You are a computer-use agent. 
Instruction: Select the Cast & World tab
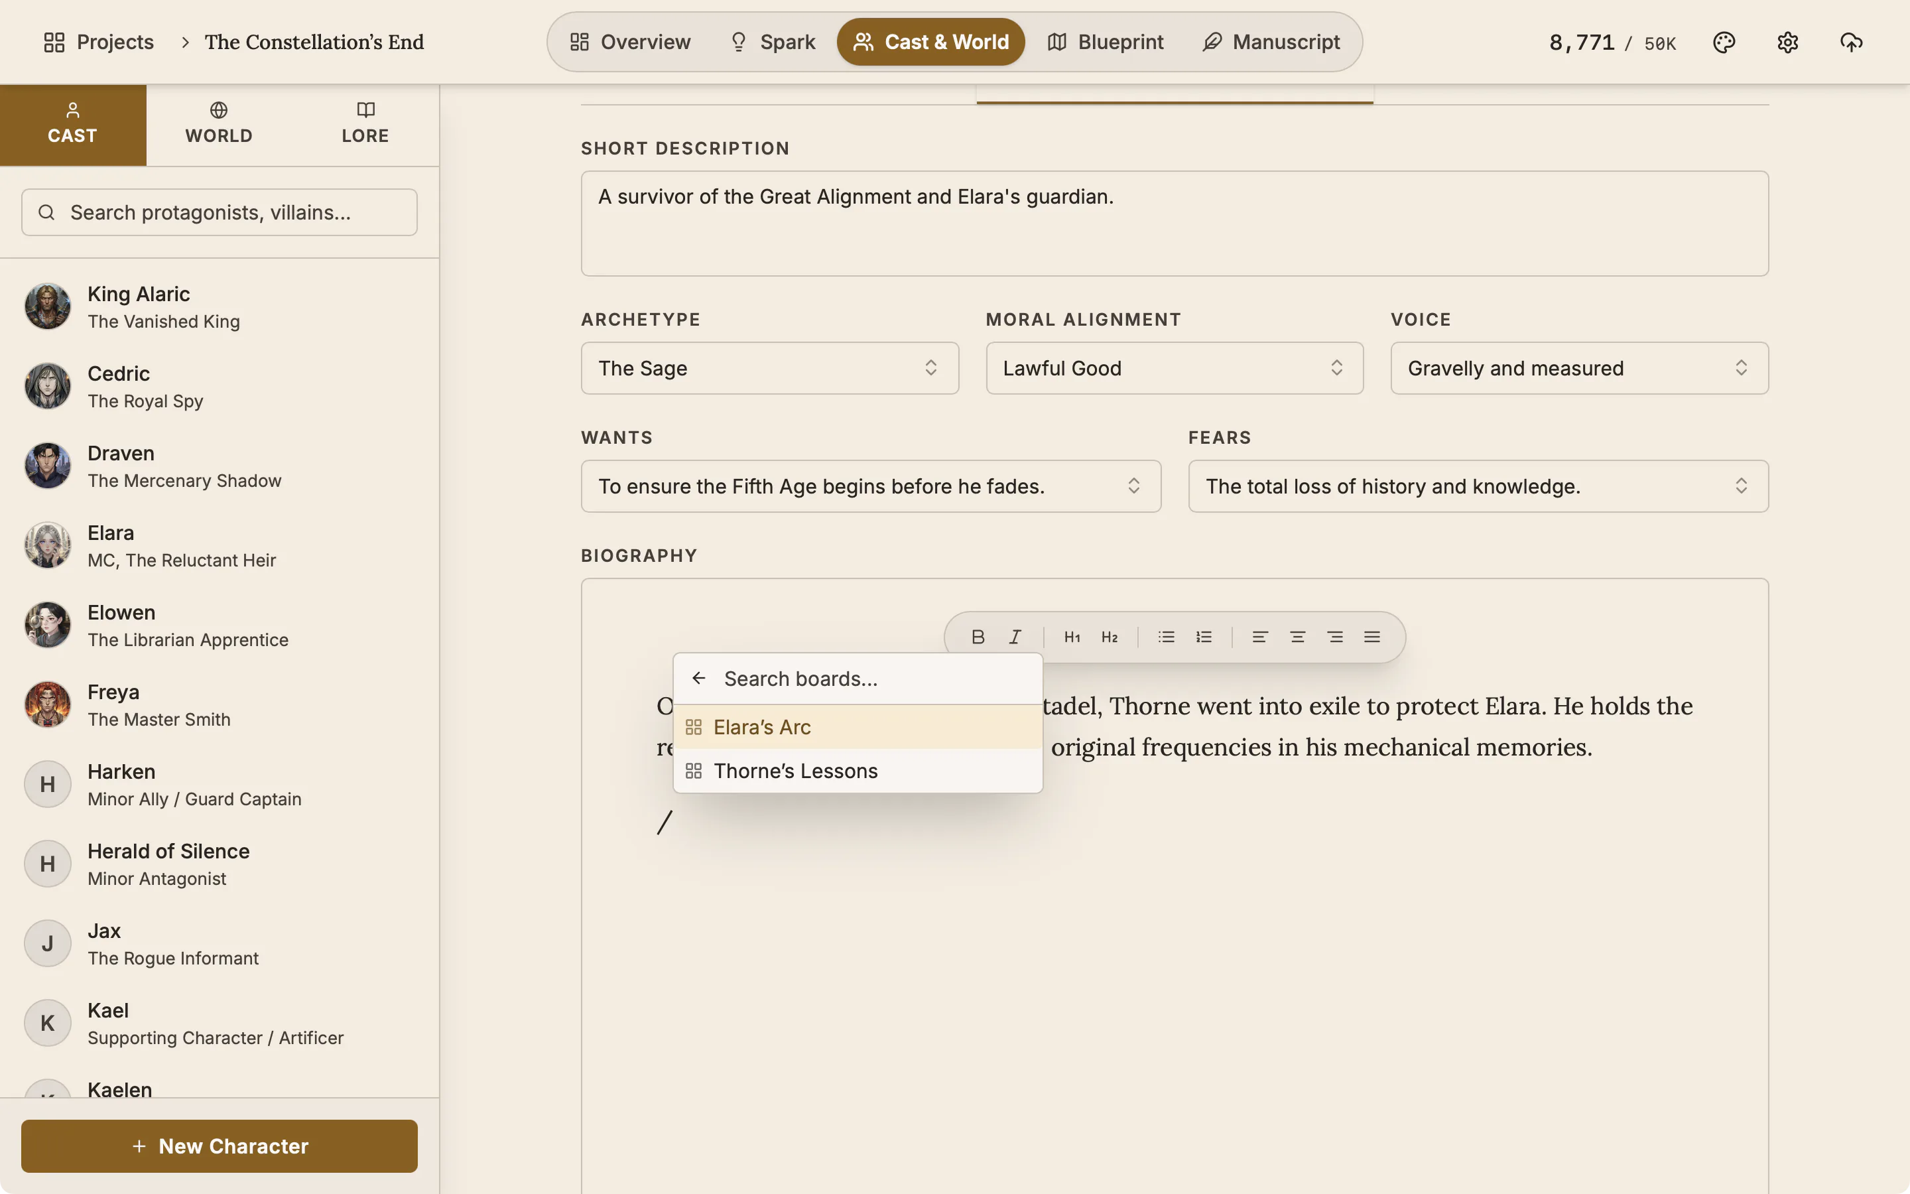coord(930,42)
